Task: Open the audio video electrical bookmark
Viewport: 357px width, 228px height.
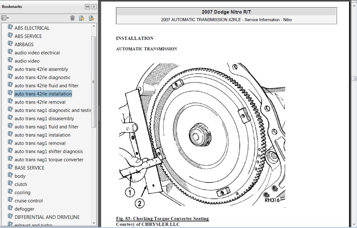Action: click(x=37, y=53)
